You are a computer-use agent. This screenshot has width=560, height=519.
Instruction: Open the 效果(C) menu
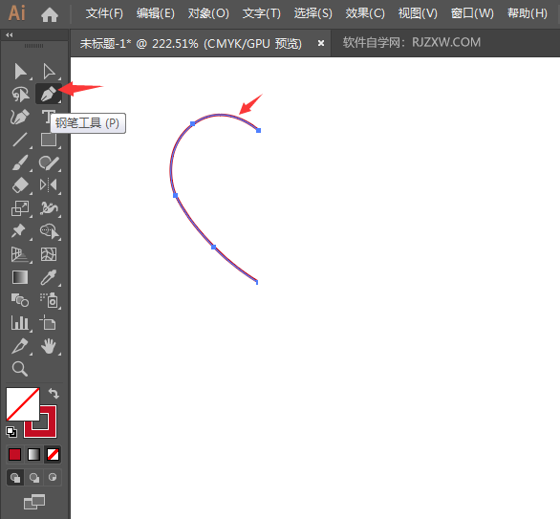(365, 13)
